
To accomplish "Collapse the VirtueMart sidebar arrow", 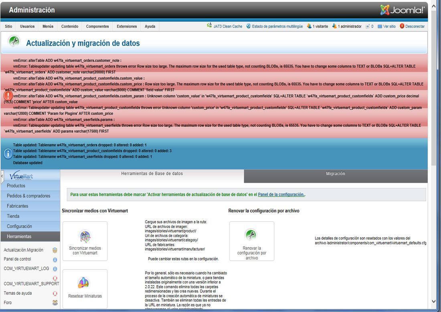I will point(2,176).
